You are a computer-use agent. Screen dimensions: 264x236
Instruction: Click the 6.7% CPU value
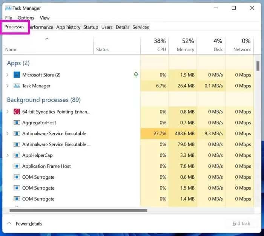click(161, 86)
